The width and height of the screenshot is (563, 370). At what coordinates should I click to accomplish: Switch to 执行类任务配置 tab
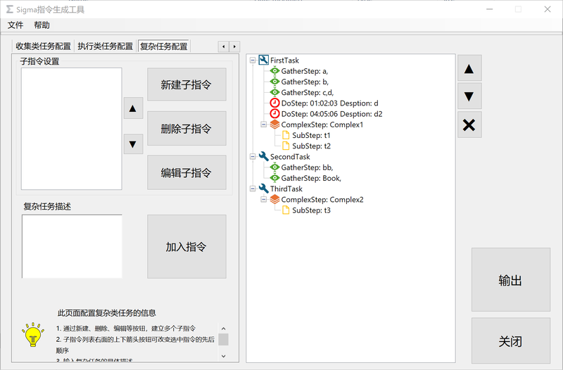(105, 46)
